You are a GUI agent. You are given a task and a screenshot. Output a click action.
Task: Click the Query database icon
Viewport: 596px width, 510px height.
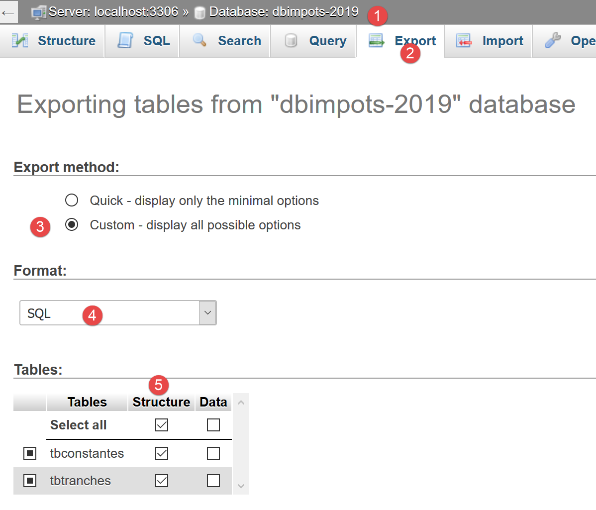(x=291, y=41)
